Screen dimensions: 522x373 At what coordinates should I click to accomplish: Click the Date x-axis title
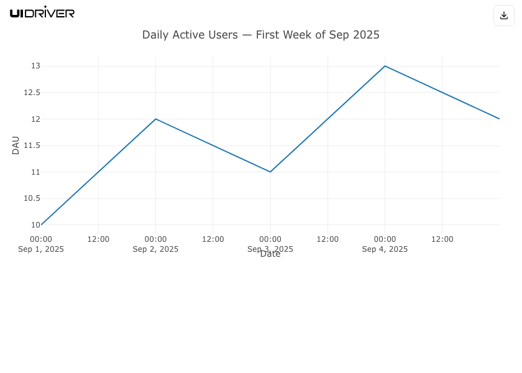(x=270, y=254)
